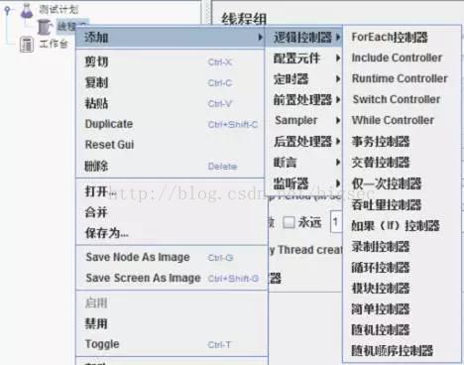Choose 删除 from the context menu
The image size is (464, 365).
click(170, 166)
